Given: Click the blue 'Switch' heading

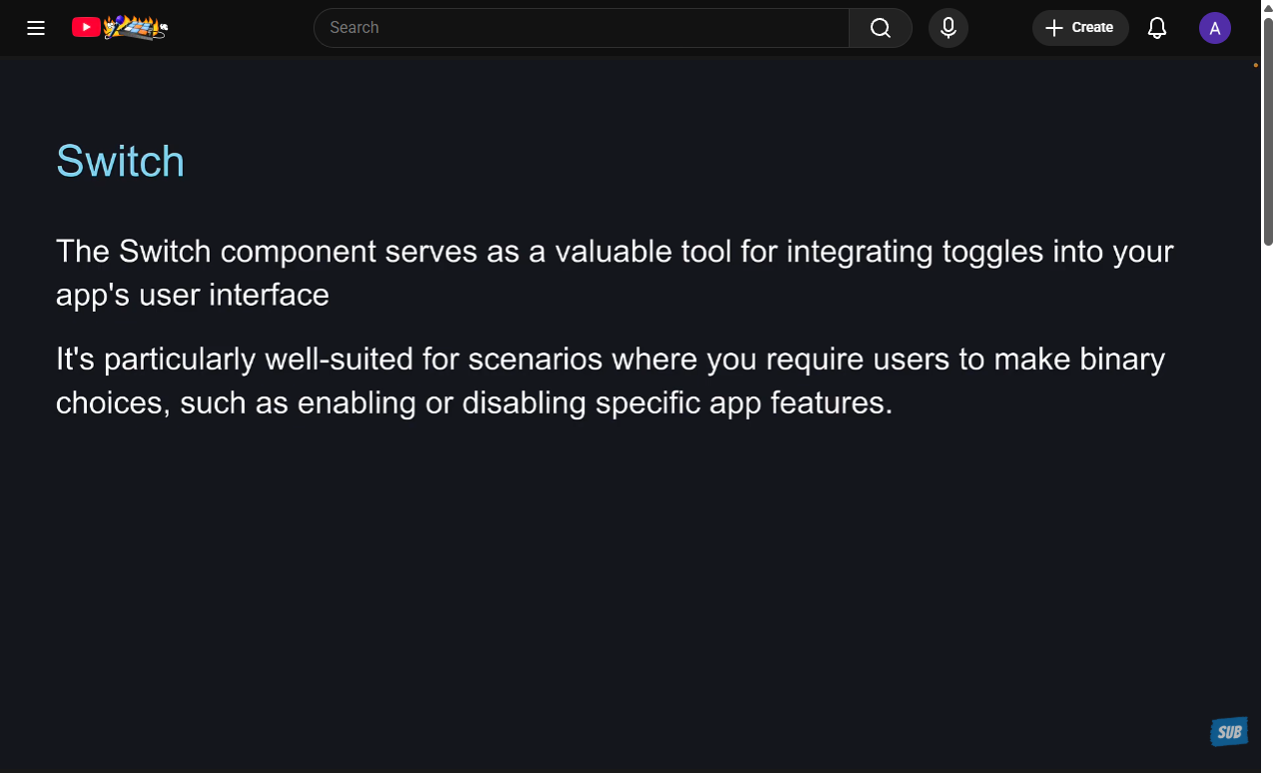Looking at the screenshot, I should [120, 161].
